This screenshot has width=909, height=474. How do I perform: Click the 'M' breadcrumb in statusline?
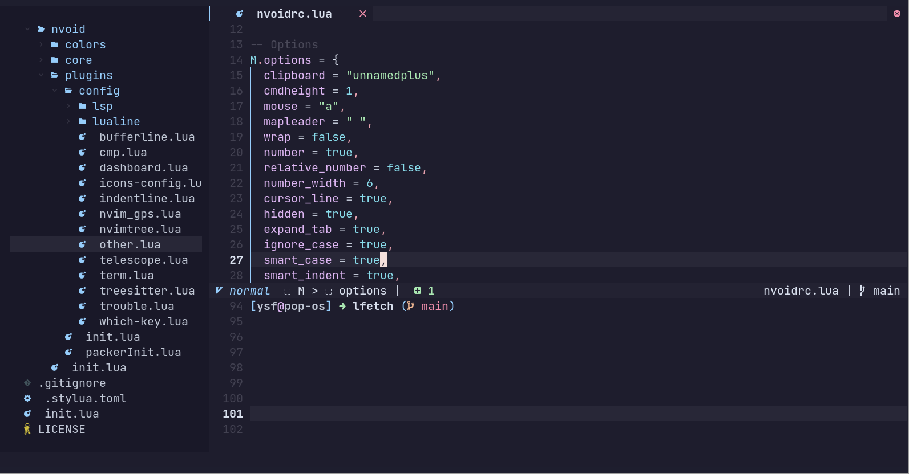(x=301, y=291)
